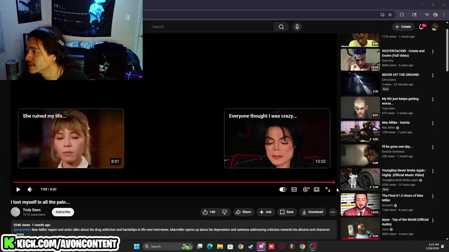This screenshot has width=449, height=252.
Task: Toggle closed captions
Action: (x=294, y=189)
